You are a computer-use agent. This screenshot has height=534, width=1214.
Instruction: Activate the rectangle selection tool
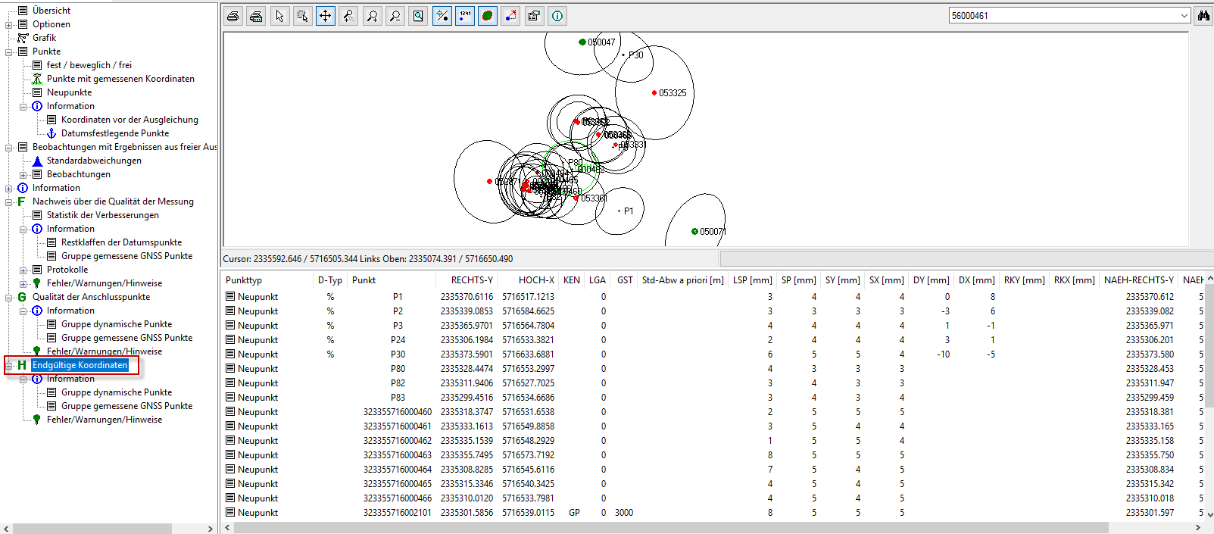click(302, 16)
